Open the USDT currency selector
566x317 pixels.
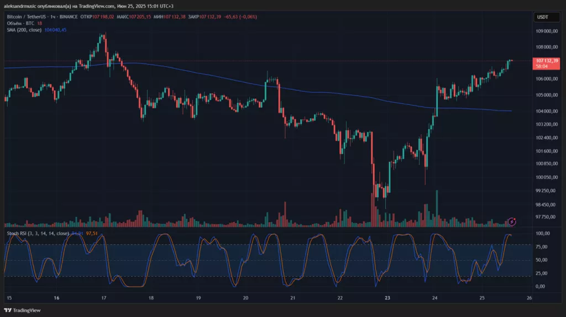coord(542,17)
